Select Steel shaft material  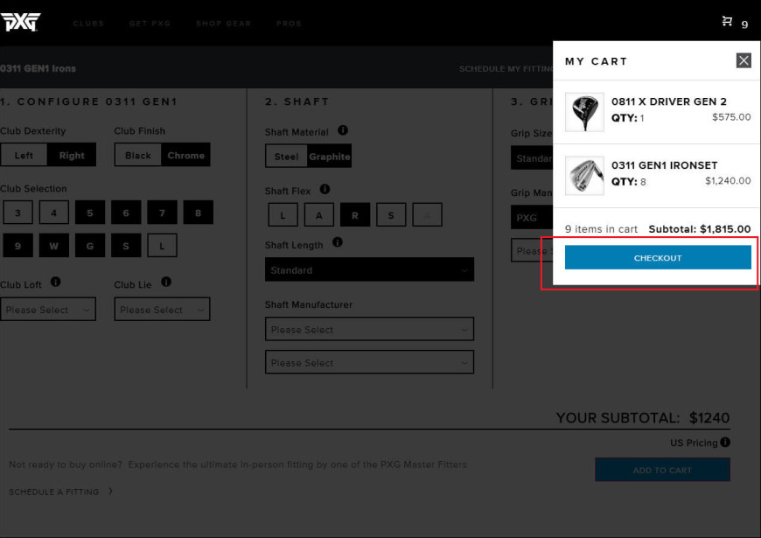tap(286, 157)
